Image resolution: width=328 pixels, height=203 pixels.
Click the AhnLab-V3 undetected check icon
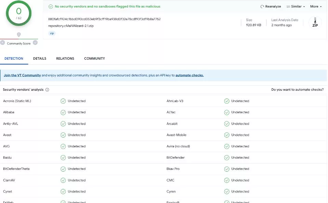pyautogui.click(x=227, y=101)
